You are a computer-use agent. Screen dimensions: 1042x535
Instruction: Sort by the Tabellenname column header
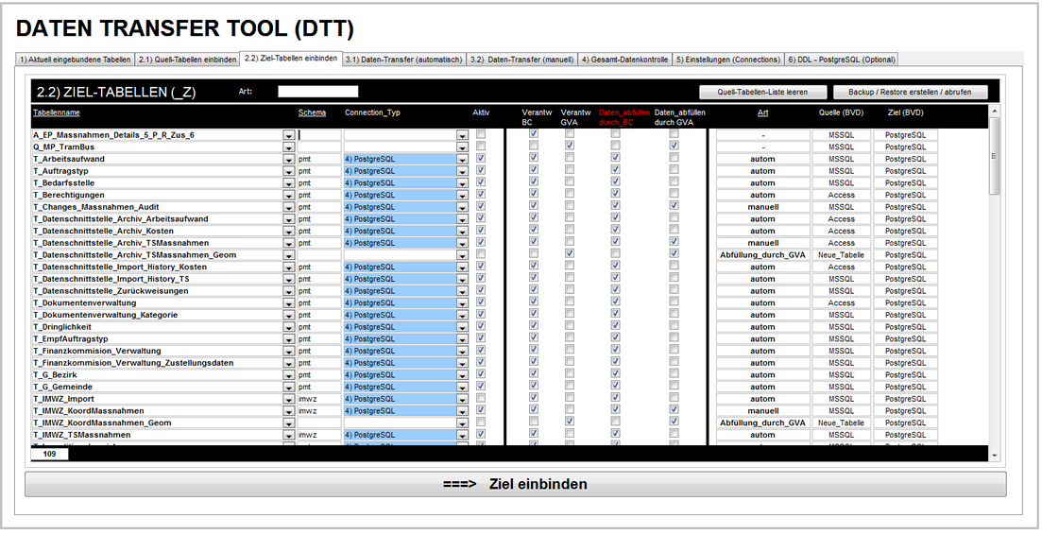coord(56,112)
